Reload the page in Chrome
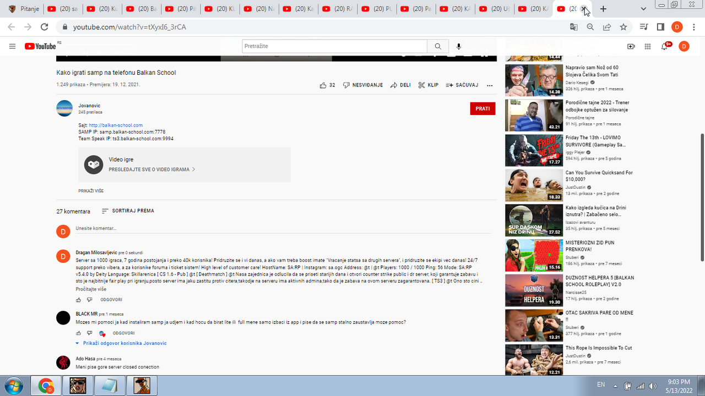This screenshot has width=705, height=396. (x=45, y=27)
